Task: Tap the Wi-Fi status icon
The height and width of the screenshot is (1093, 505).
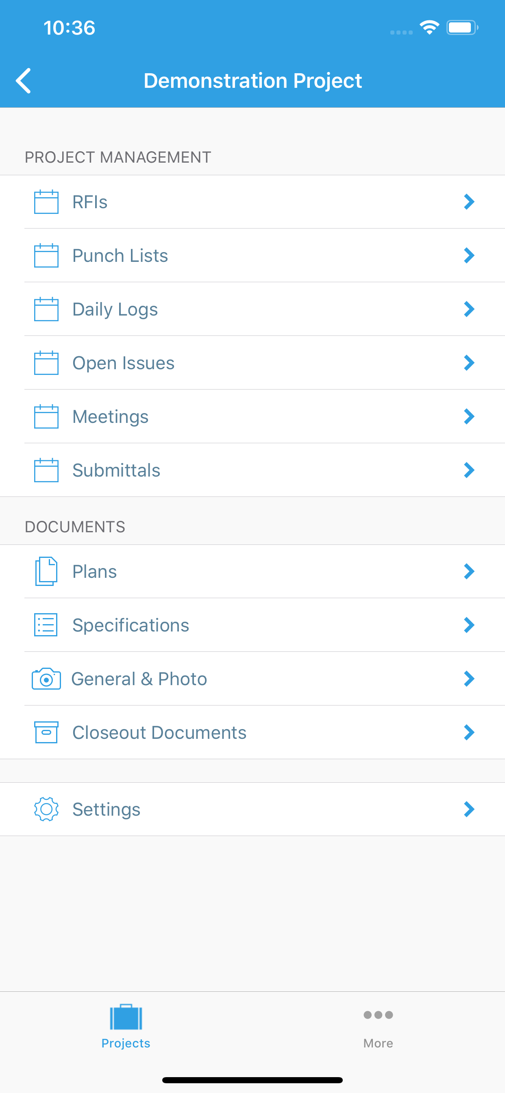Action: tap(429, 28)
